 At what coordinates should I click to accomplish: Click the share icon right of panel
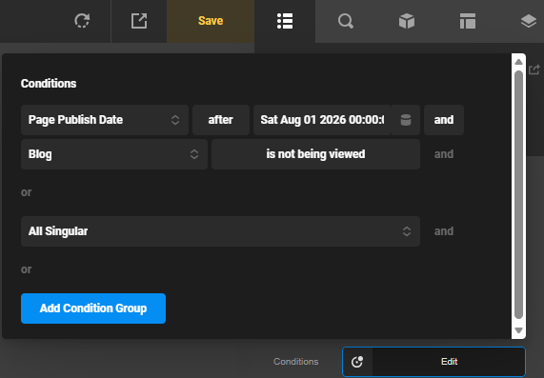pos(534,70)
